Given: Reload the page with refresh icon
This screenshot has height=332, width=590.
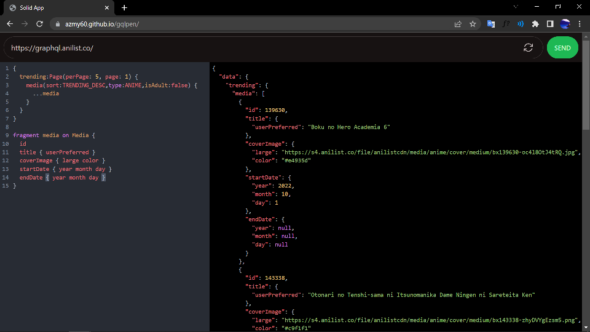Looking at the screenshot, I should [39, 24].
